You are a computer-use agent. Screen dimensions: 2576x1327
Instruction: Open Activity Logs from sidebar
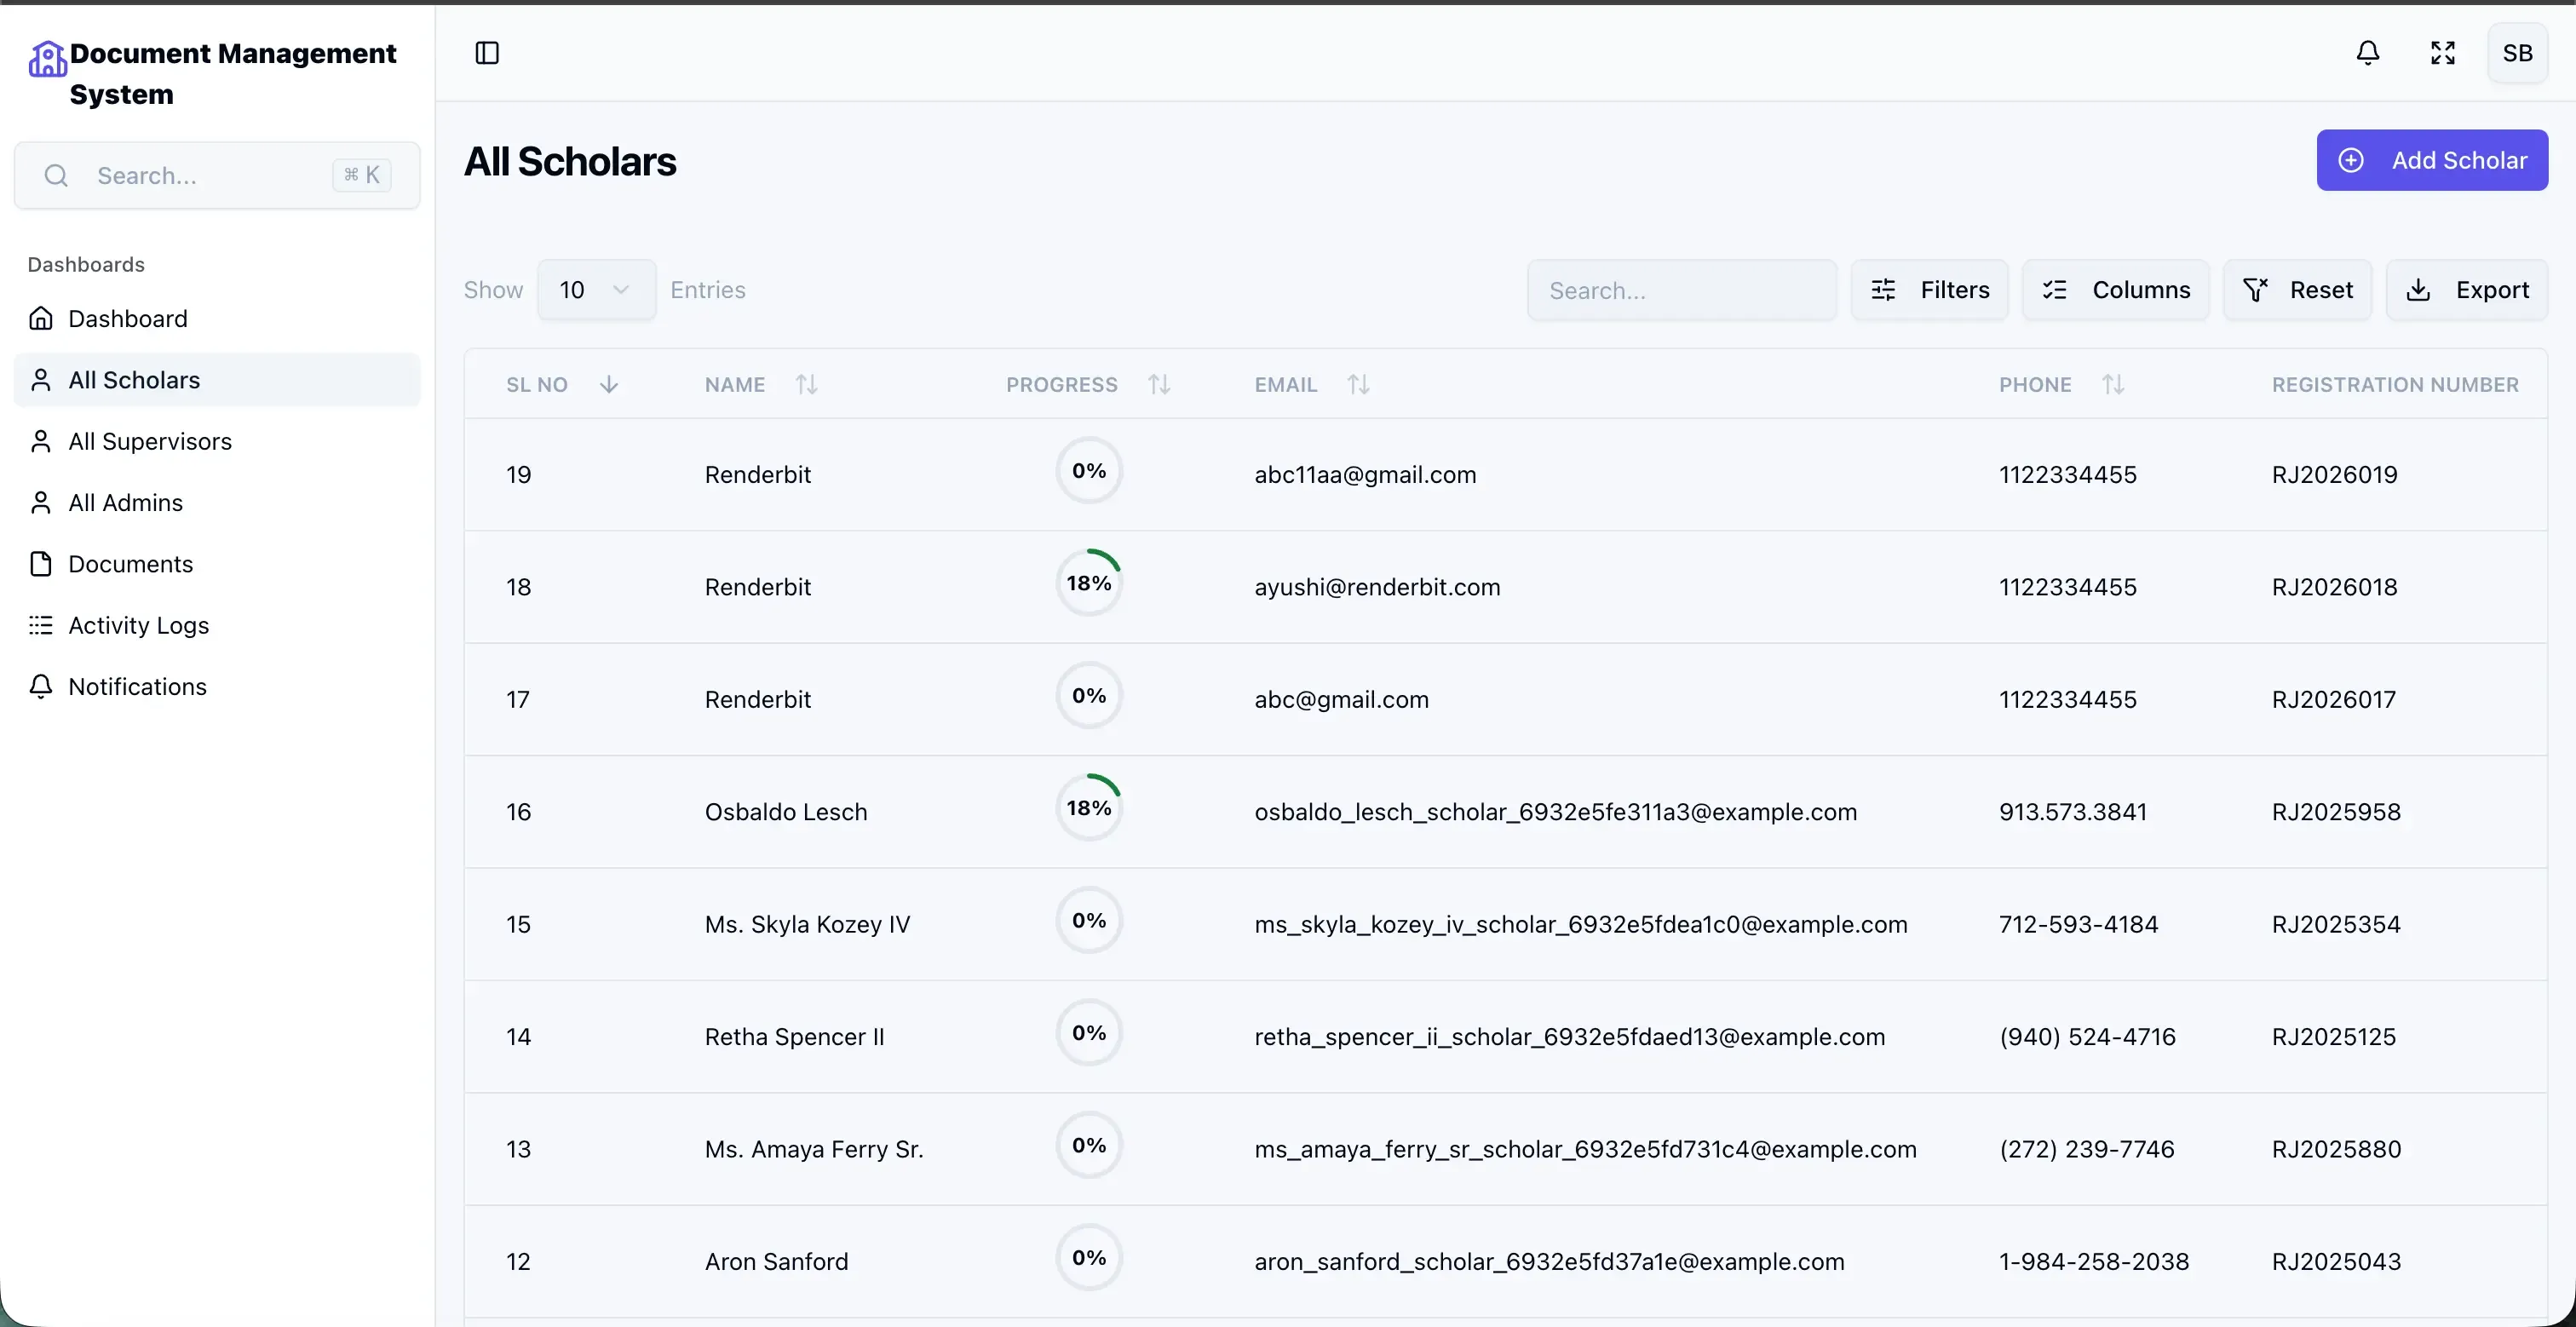[138, 625]
